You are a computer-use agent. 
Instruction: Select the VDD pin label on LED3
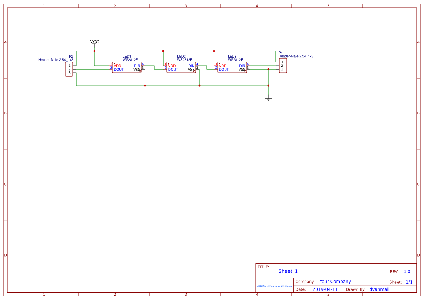click(x=222, y=66)
